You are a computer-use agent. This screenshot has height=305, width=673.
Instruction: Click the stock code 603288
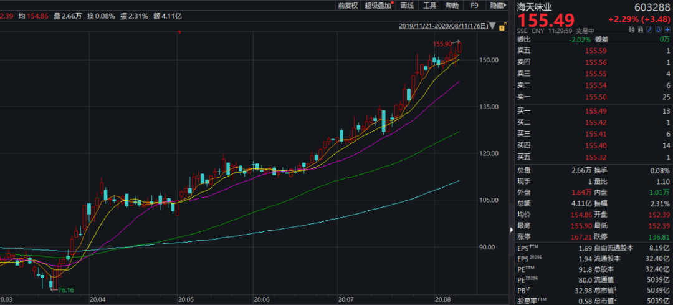tap(652, 7)
